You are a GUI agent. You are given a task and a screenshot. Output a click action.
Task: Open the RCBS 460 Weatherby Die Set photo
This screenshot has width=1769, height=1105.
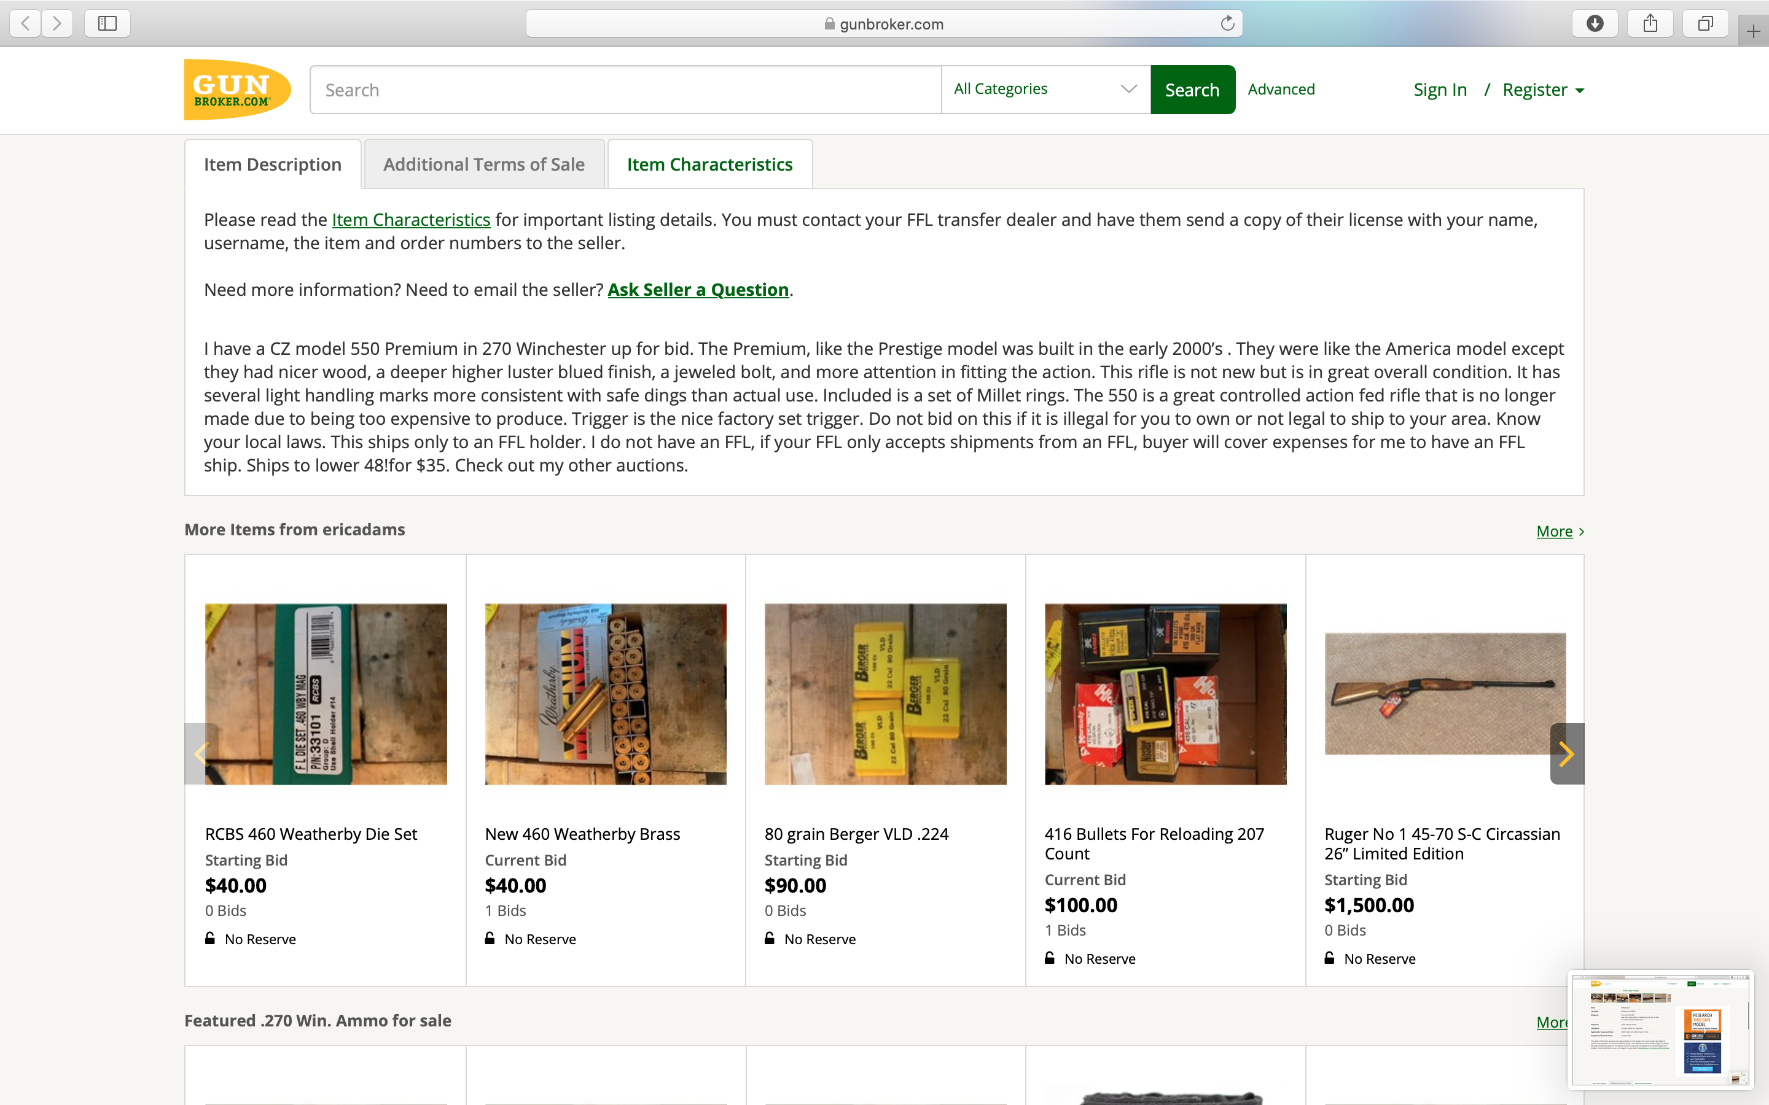click(x=326, y=694)
